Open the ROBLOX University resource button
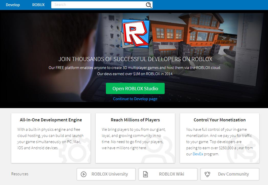This screenshot has width=268, height=185. click(x=106, y=174)
